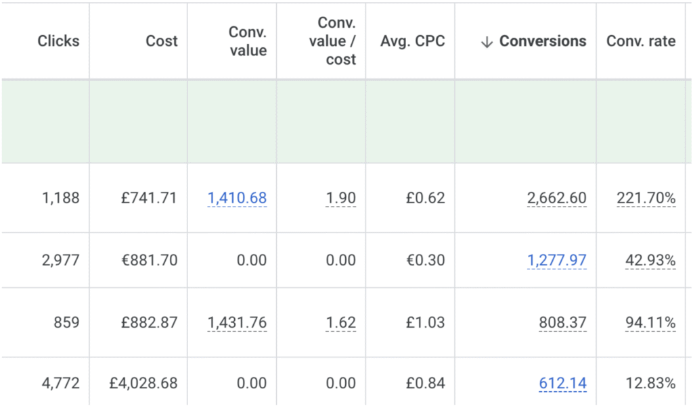Click the £0.62 average CPC cell
Viewport: 693px width, 408px height.
(426, 198)
